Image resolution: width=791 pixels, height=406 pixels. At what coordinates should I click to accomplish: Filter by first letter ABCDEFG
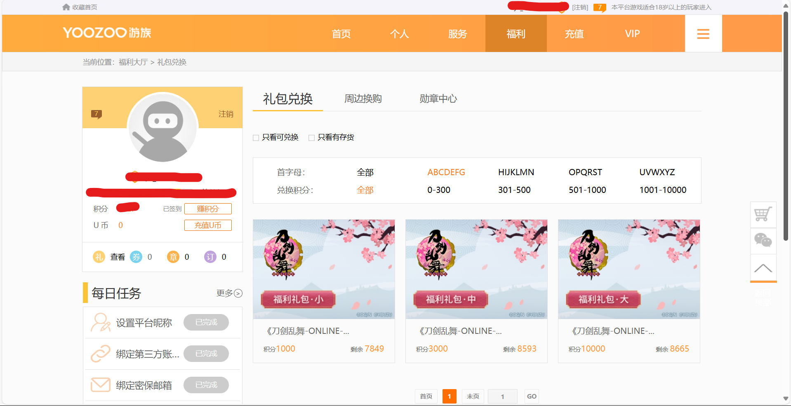point(446,172)
